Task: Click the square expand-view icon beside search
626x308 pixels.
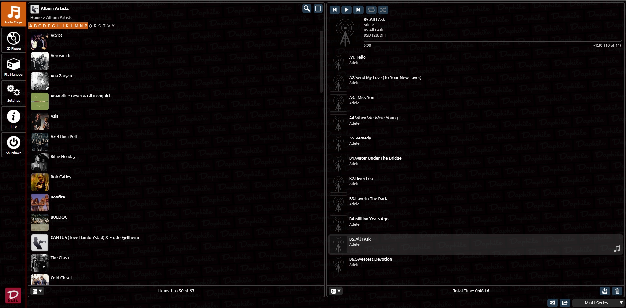Action: pos(318,8)
